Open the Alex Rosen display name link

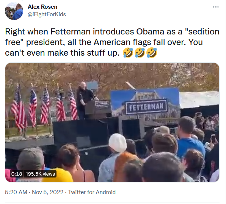click(x=42, y=7)
